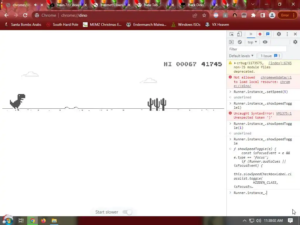Click the grey S extension icon
The width and height of the screenshot is (300, 225).
pos(225,15)
